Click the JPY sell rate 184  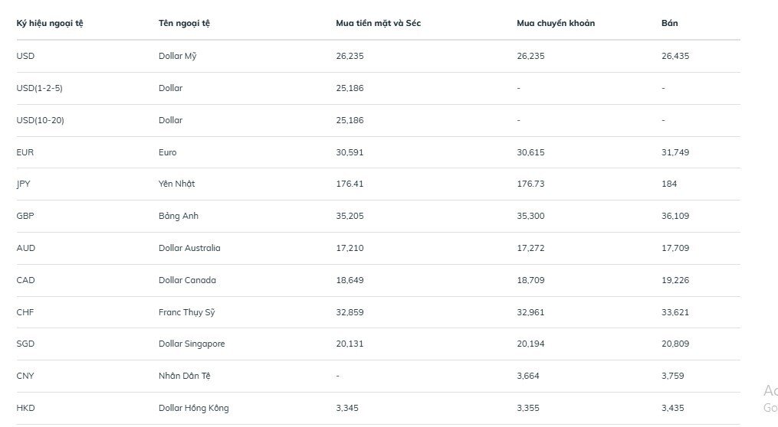[669, 184]
